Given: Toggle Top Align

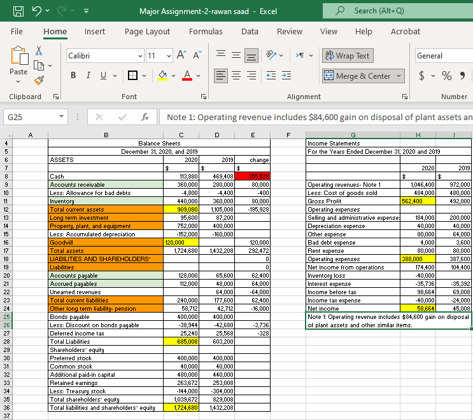Looking at the screenshot, I should 221,54.
